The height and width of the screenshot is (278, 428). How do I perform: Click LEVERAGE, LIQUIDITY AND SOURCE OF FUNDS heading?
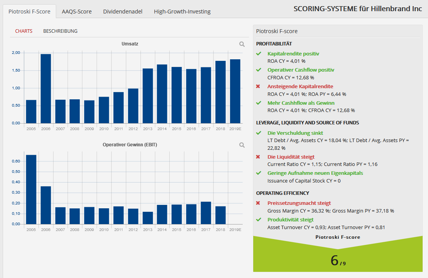click(x=308, y=122)
